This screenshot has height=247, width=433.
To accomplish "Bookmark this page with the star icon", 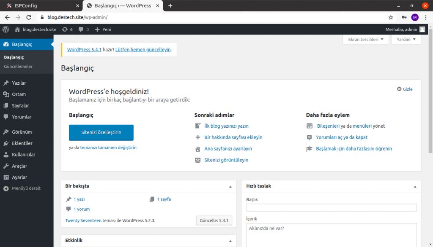I will (x=391, y=17).
